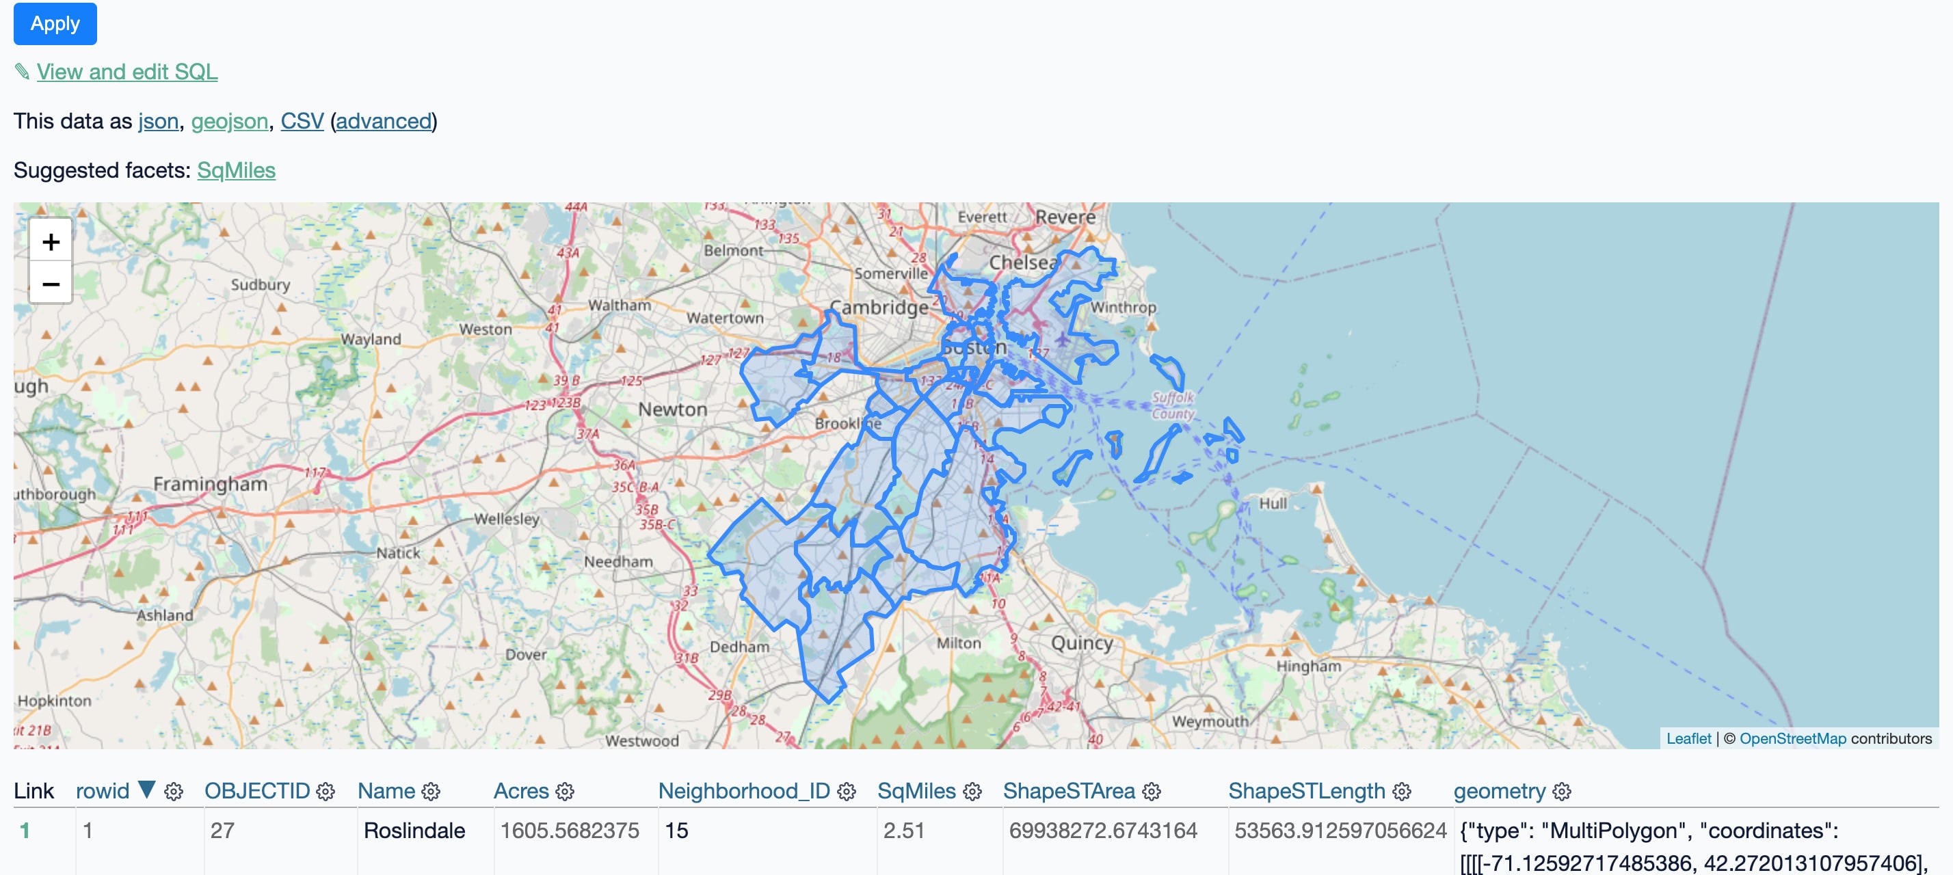Open the Neighborhood_ID column cog menu
1953x875 pixels.
click(847, 792)
